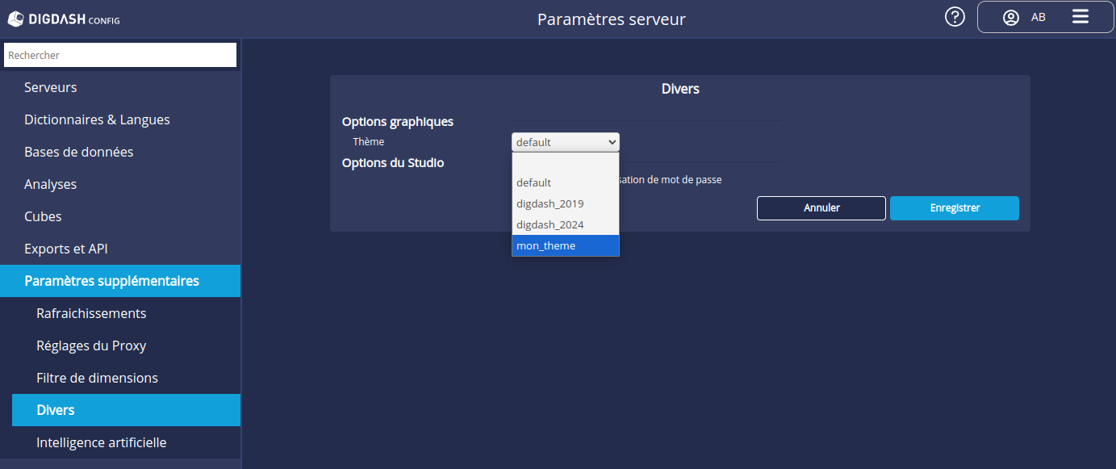
Task: Go to Dictionnaires & Langues
Action: click(x=97, y=119)
